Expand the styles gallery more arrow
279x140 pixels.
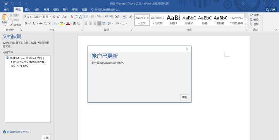[x=246, y=24]
